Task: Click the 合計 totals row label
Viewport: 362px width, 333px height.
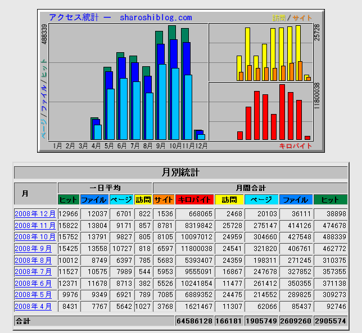Action: (x=94, y=321)
